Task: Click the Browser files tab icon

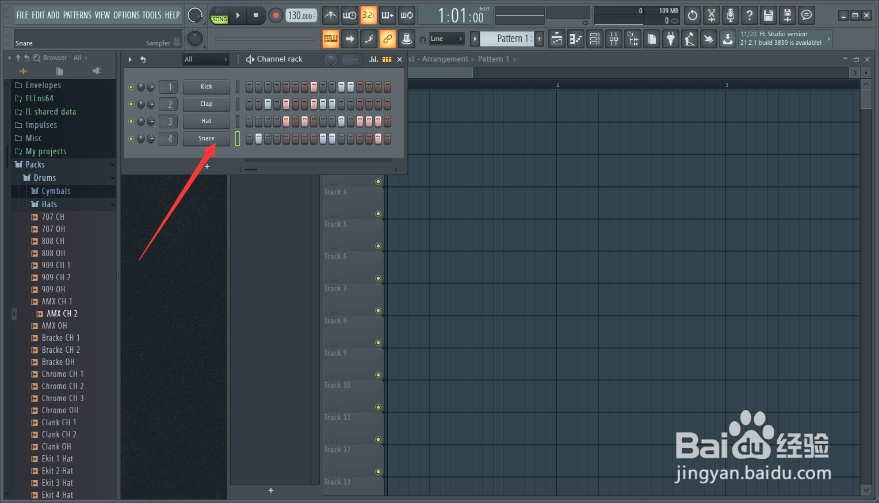Action: (60, 71)
